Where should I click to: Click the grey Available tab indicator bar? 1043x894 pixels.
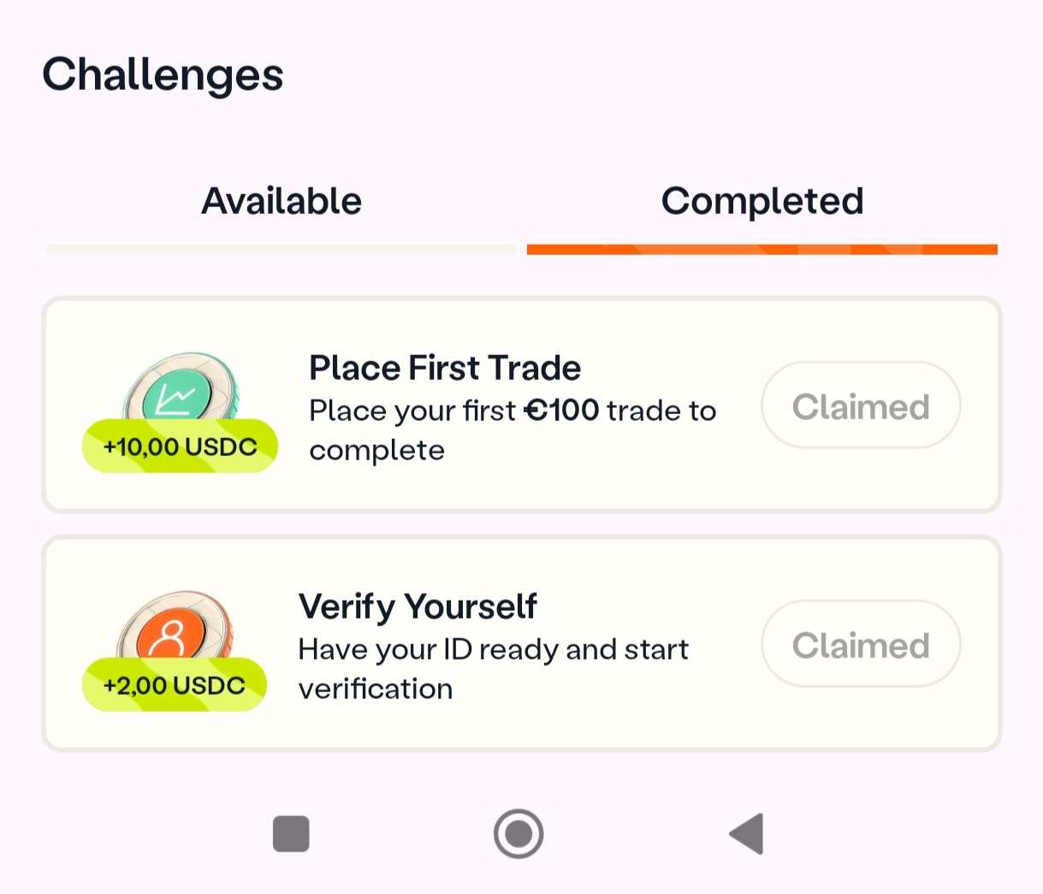tap(281, 250)
